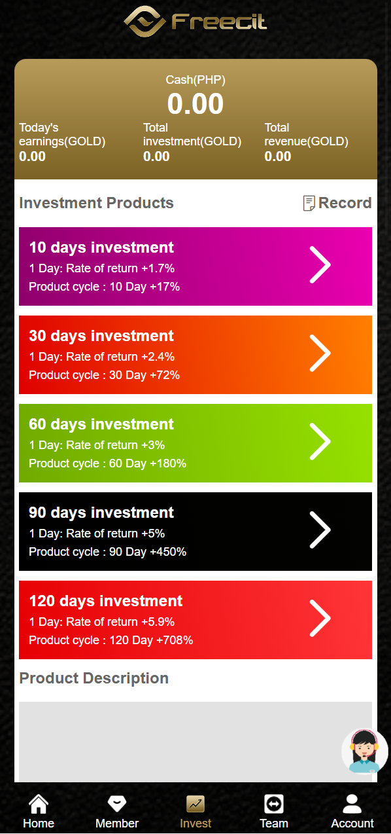
Task: Expand 30 days investment chevron
Action: click(320, 354)
